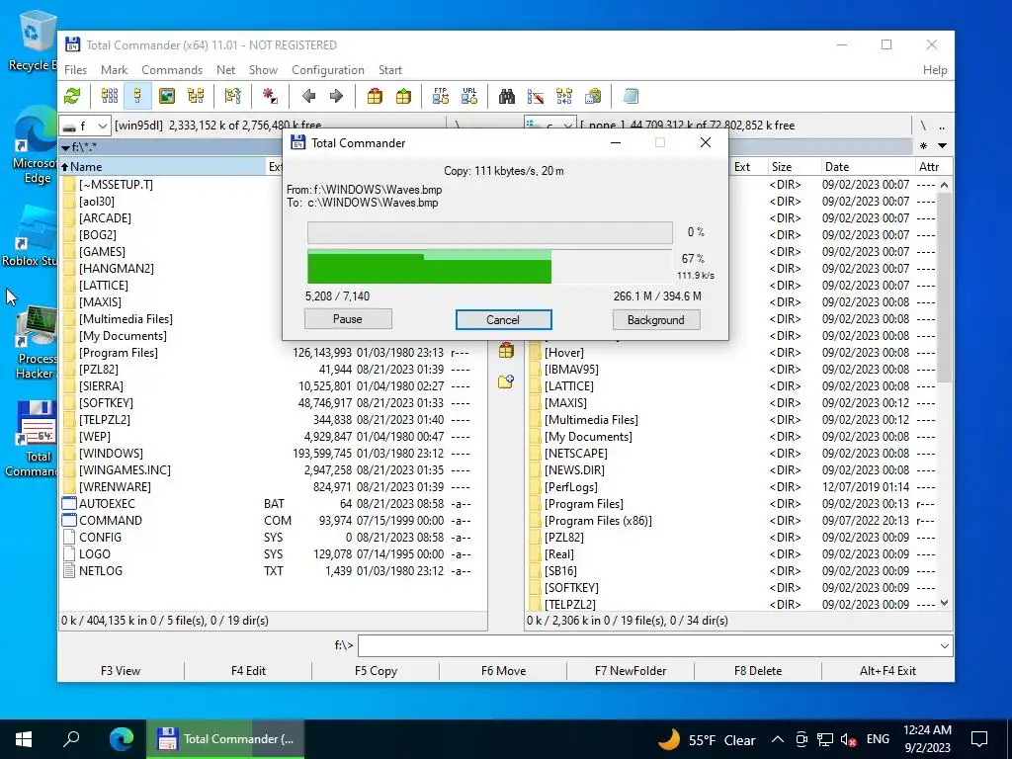Send copy to Background
Viewport: 1012px width, 759px height.
point(656,319)
